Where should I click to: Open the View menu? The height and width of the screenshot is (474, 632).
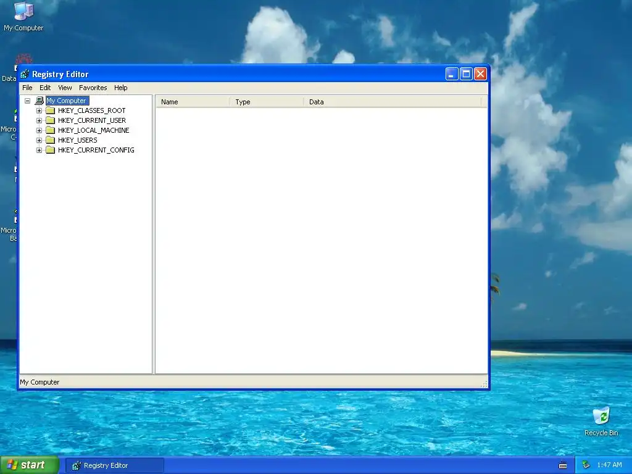click(x=65, y=88)
